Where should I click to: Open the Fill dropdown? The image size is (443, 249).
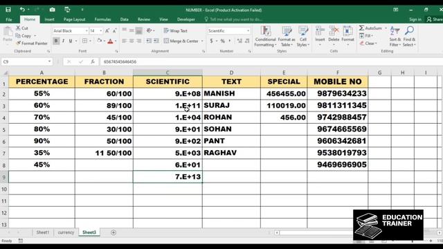click(x=366, y=35)
